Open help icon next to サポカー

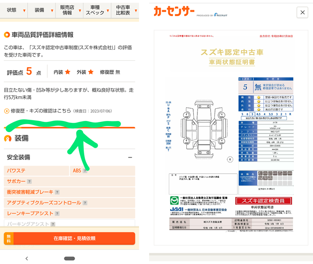pyautogui.click(x=29, y=182)
